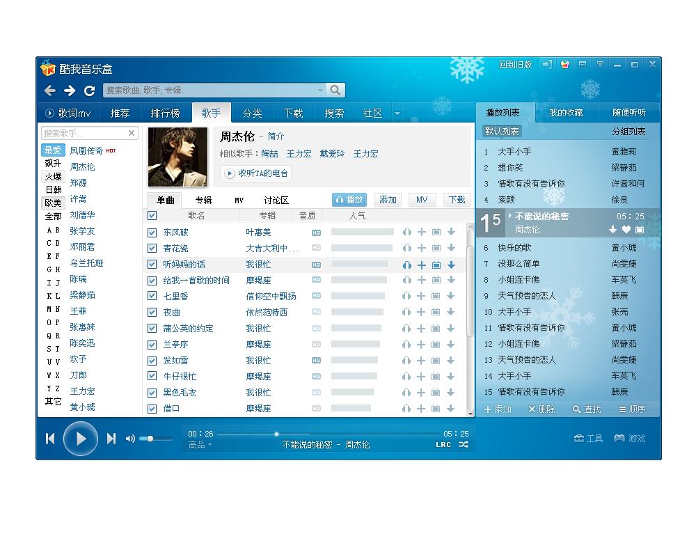This screenshot has width=696, height=557.
Task: Open MV icon for 蒲公英的约定
Action: [436, 328]
